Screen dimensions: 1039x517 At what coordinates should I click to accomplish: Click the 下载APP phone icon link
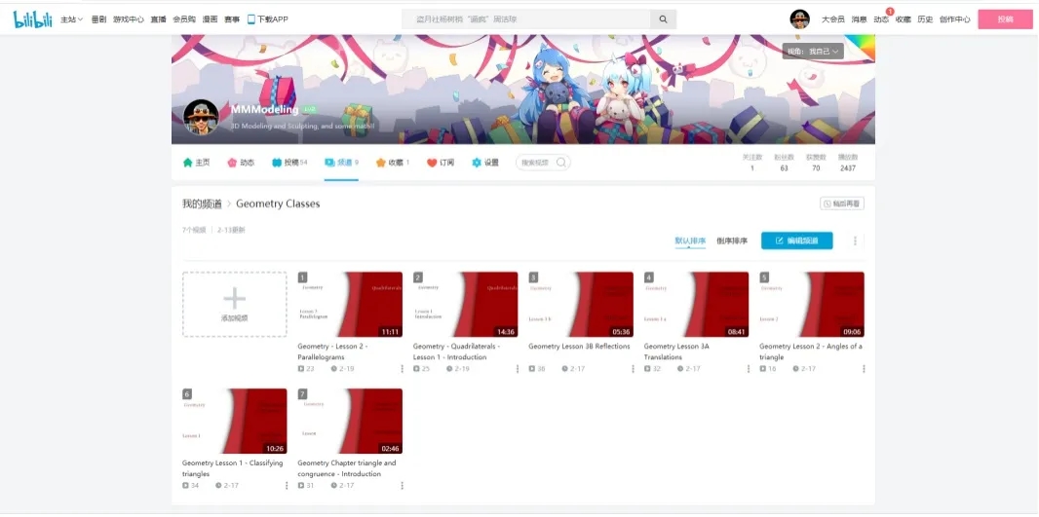[x=268, y=19]
